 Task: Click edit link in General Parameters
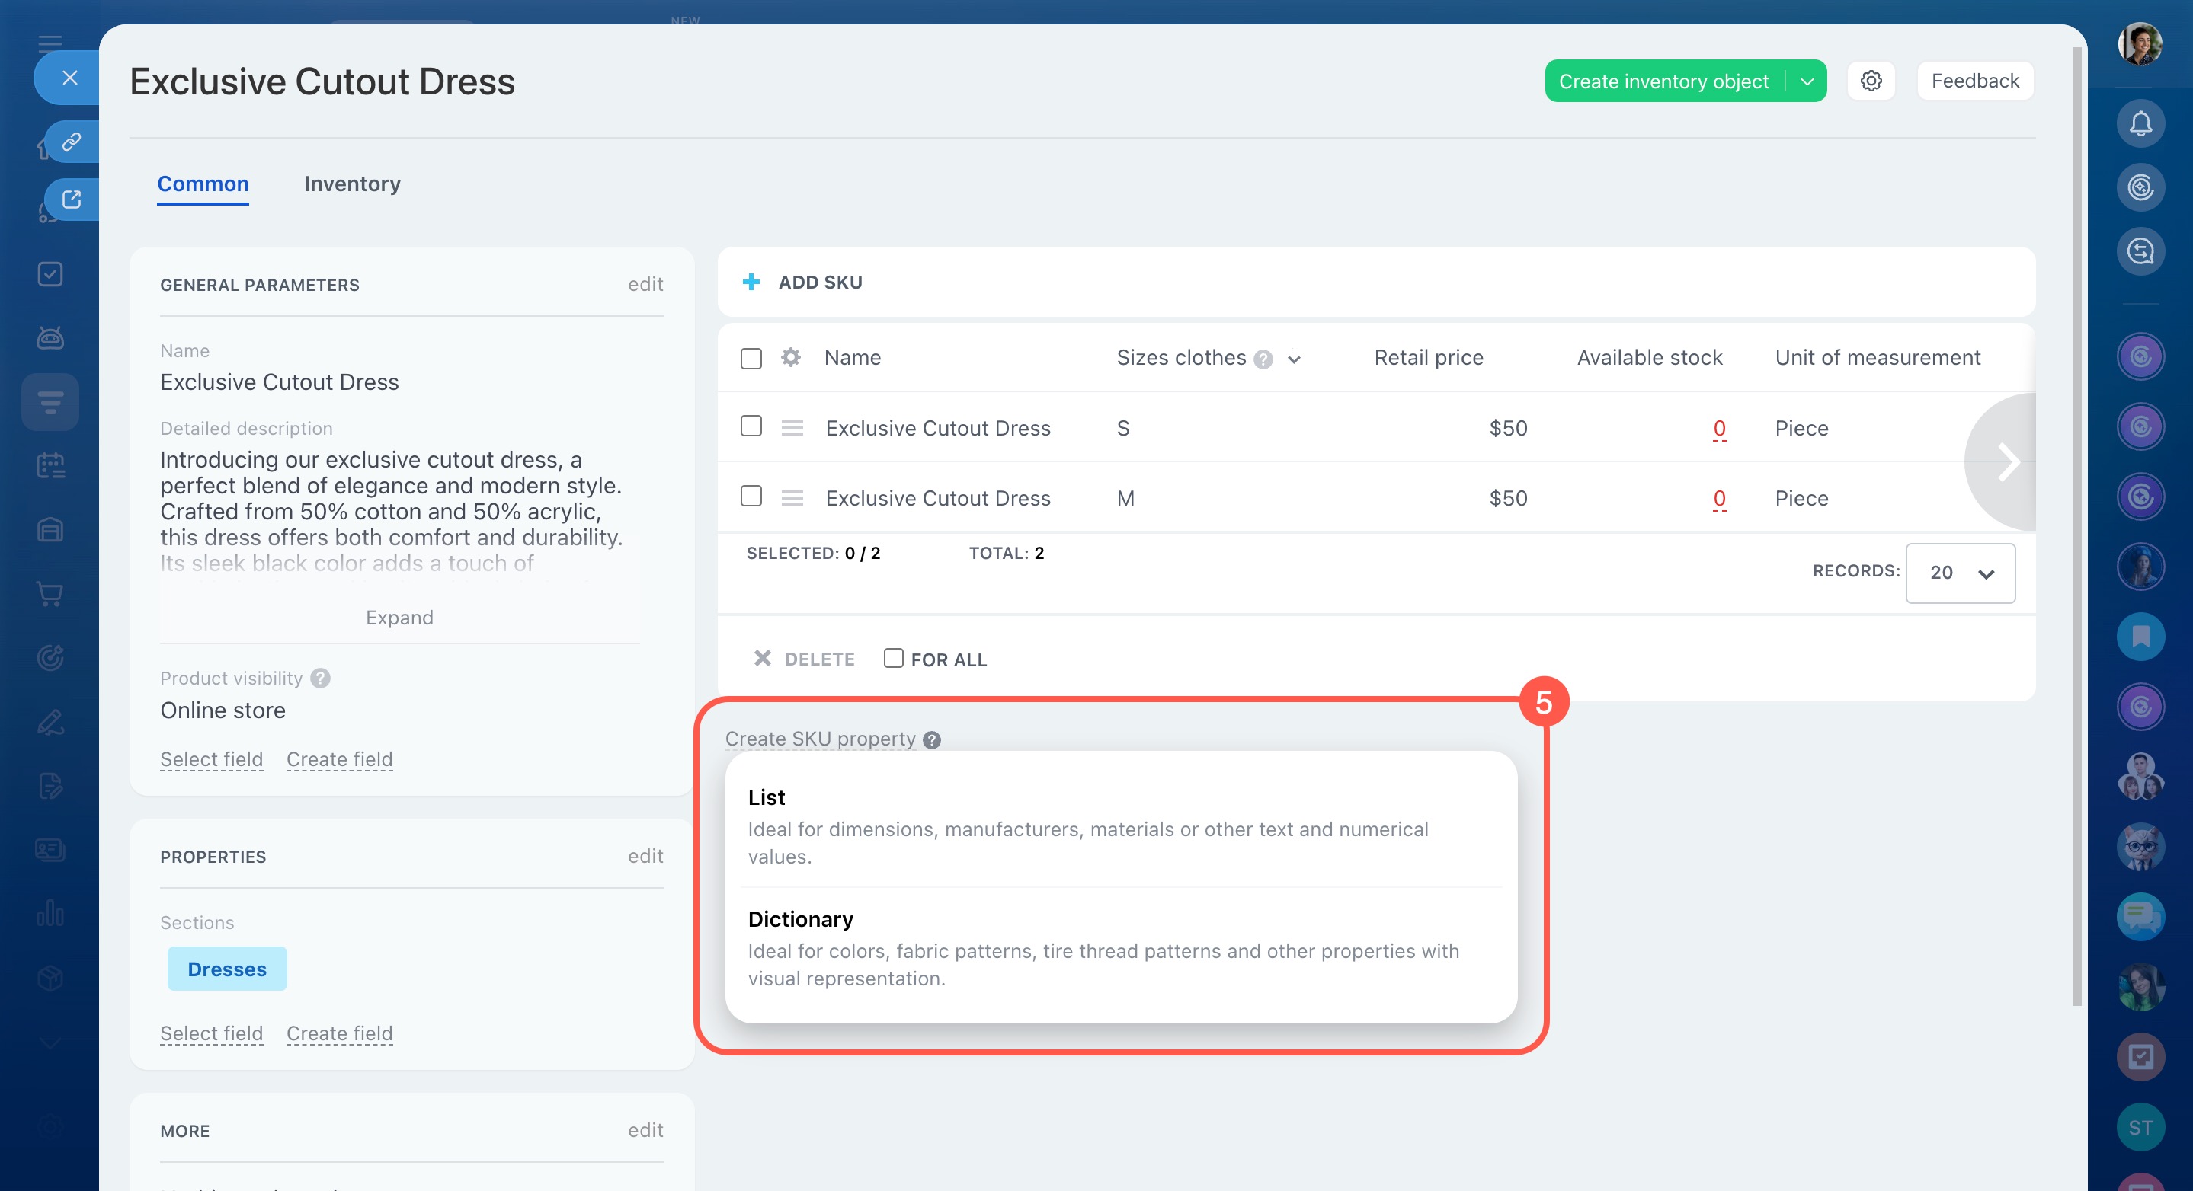645,284
